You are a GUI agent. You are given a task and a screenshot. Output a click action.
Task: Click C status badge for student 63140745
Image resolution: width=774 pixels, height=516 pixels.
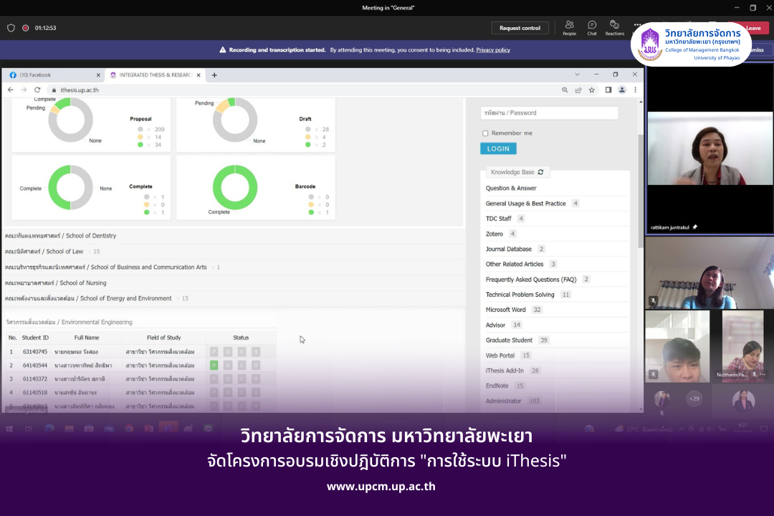(x=242, y=352)
